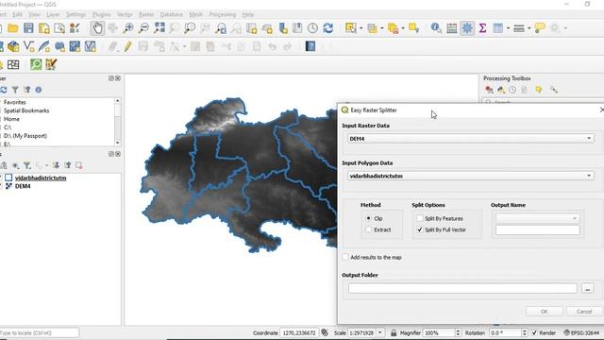Viewport: 604px width, 340px height.
Task: Zoom to full extent icon
Action: 159,28
